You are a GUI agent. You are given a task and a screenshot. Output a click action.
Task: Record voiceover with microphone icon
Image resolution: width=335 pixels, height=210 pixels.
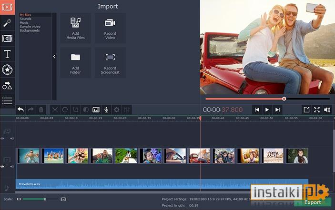point(106,110)
